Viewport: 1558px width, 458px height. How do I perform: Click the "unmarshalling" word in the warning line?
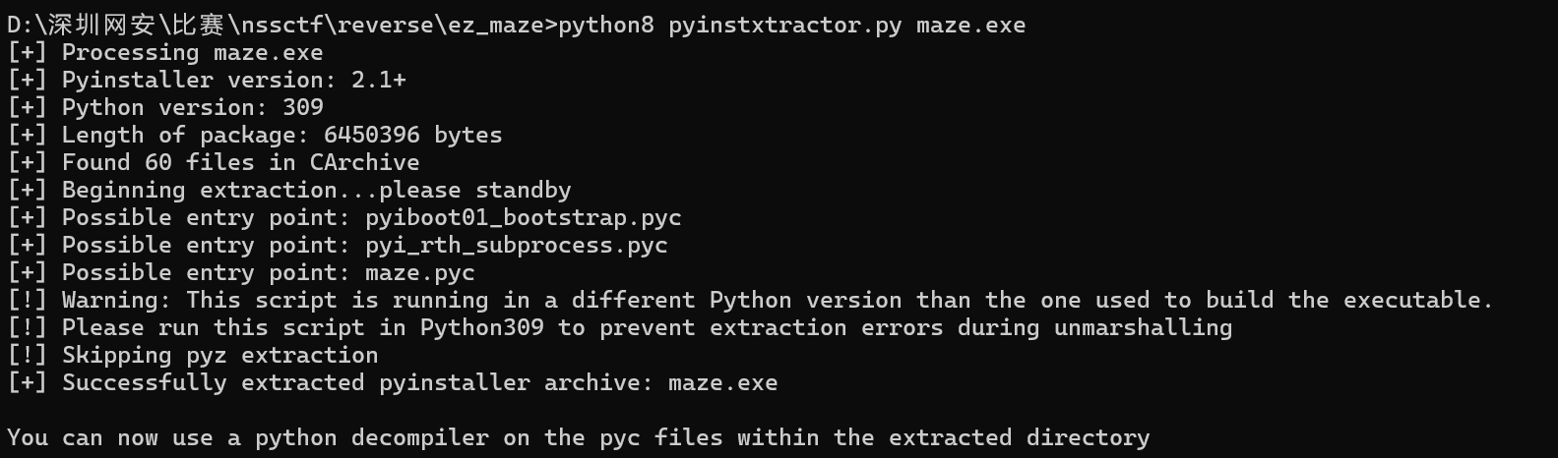pyautogui.click(x=1143, y=327)
